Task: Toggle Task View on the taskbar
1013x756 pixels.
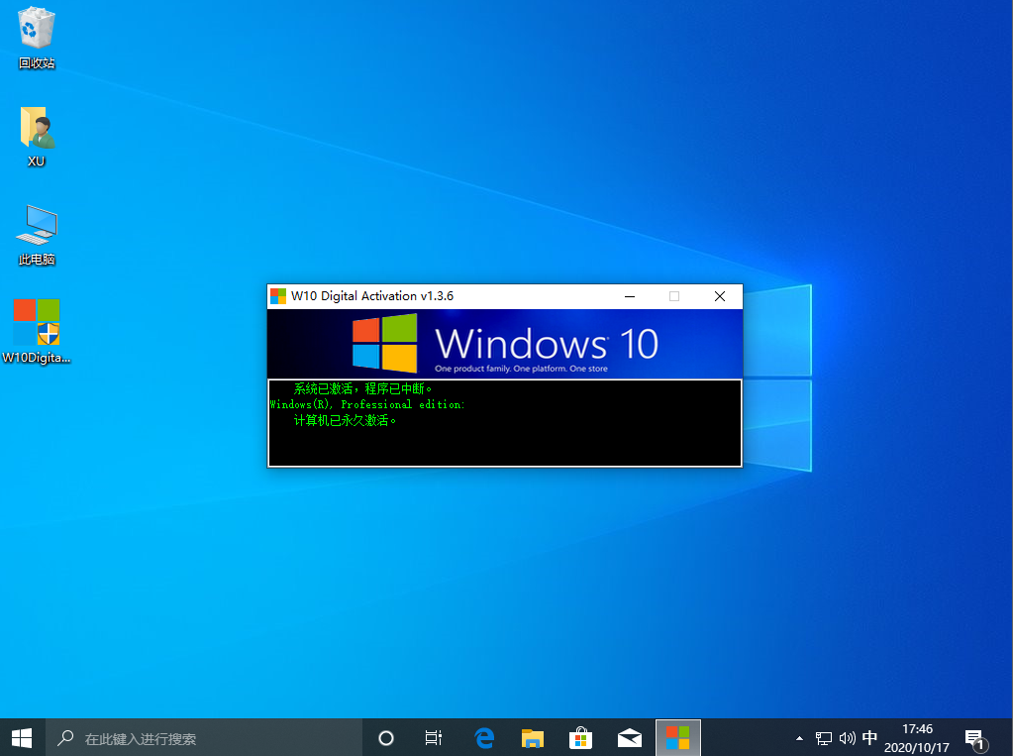Action: coord(433,737)
